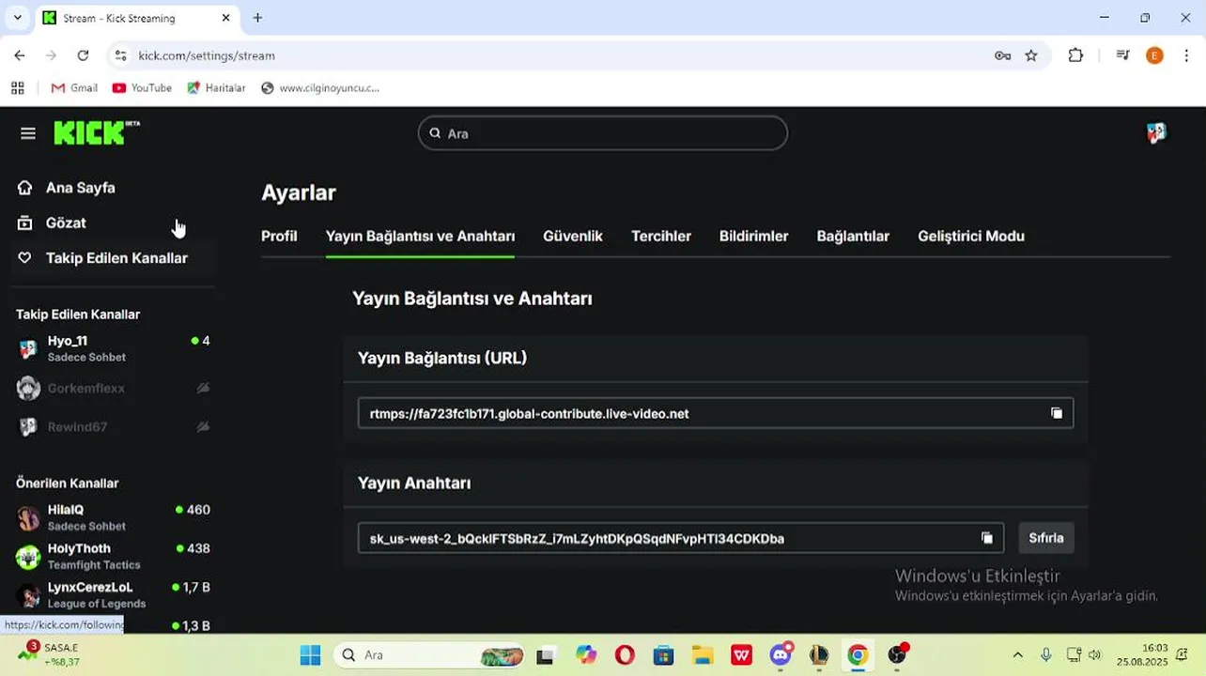Click the stream URL field
Screen dimensions: 1206x676
tap(716, 413)
